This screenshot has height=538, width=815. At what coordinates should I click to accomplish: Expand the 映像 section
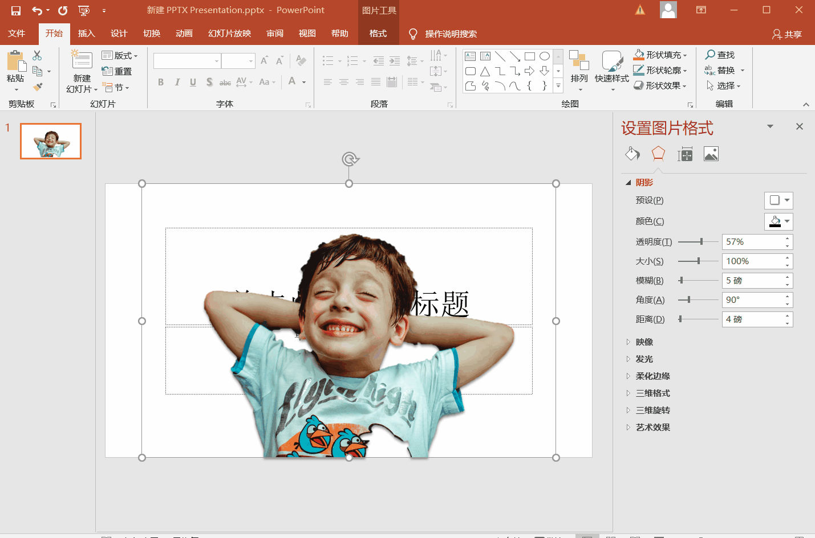[644, 342]
